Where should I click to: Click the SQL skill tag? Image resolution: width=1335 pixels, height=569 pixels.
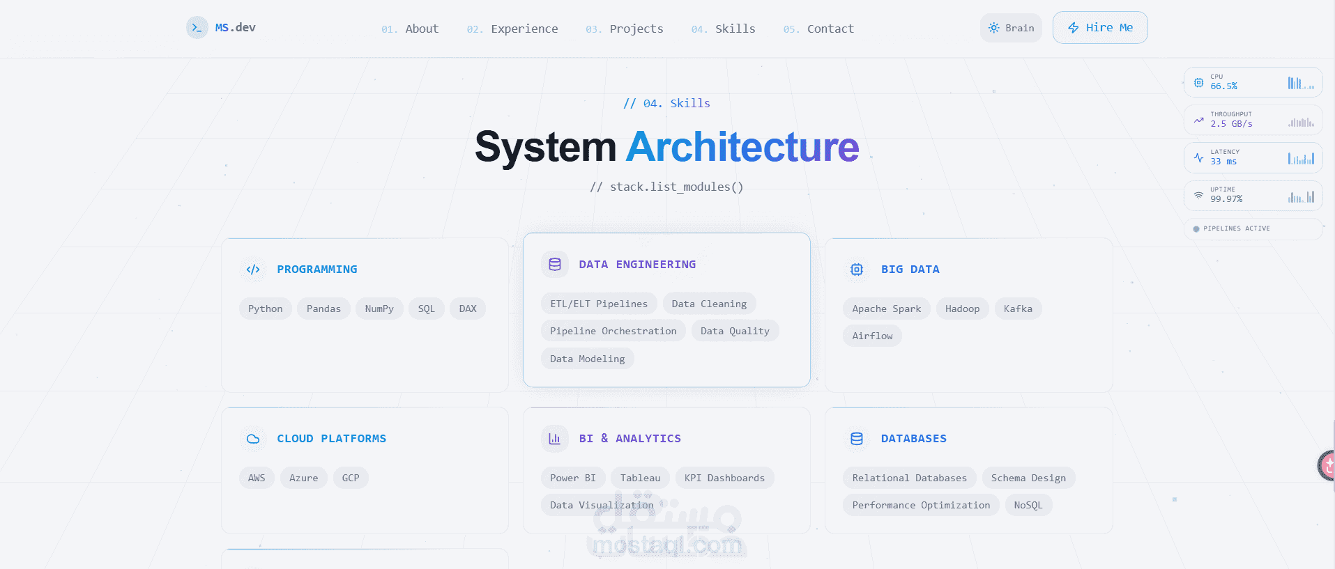click(x=427, y=309)
